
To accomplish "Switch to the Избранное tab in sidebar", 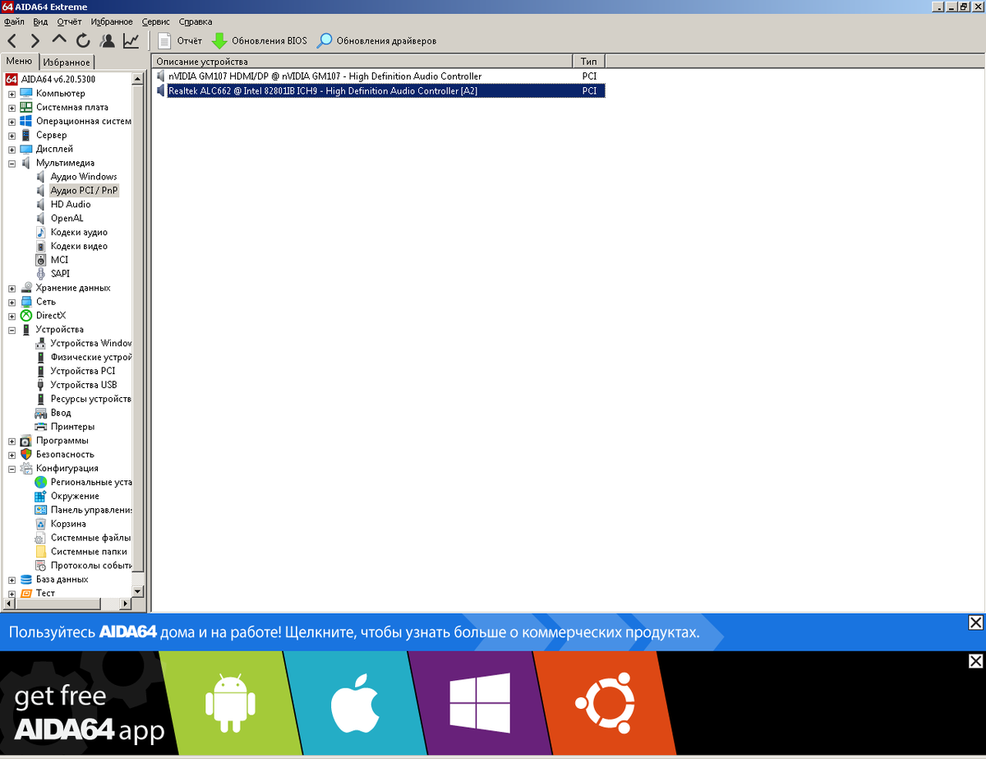I will pyautogui.click(x=67, y=62).
